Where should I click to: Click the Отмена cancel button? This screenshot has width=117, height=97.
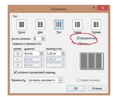point(97,88)
